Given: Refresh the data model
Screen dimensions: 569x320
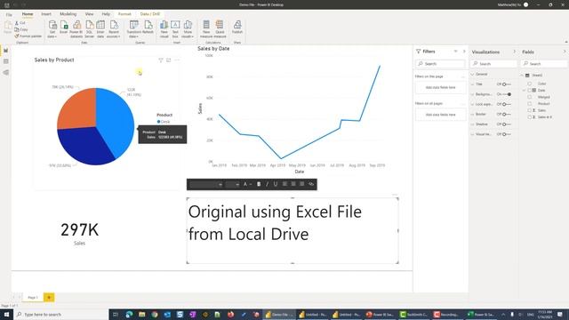Looking at the screenshot, I should pyautogui.click(x=148, y=28).
